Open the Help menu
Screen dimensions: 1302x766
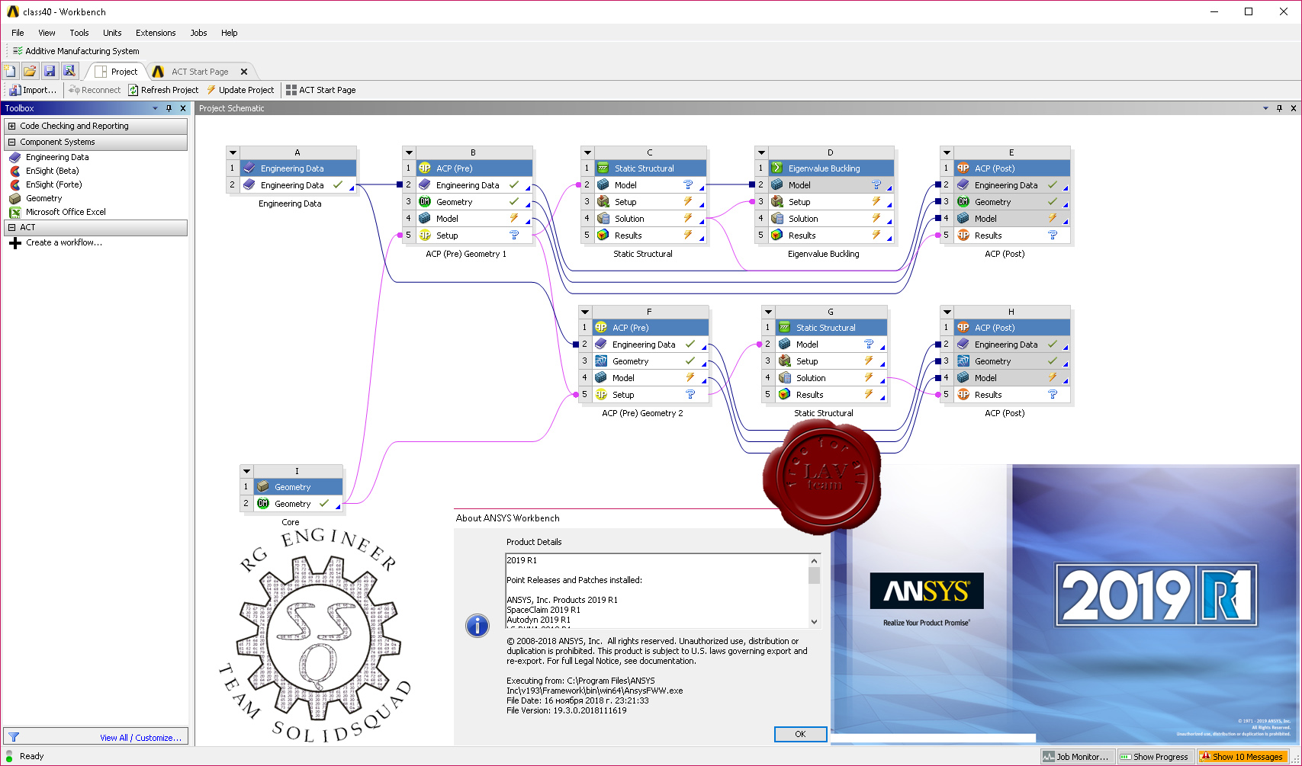coord(230,33)
